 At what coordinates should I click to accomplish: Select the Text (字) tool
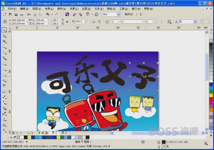[4, 86]
